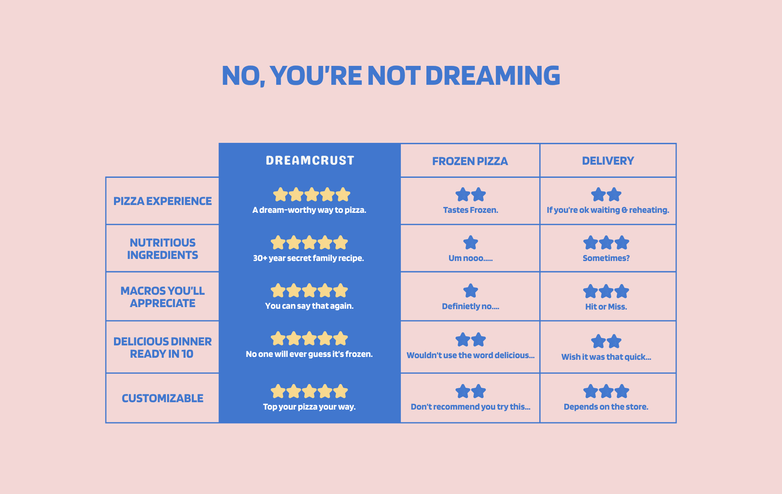Select the Frozen Pizza column header
The width and height of the screenshot is (782, 494).
[x=470, y=161]
